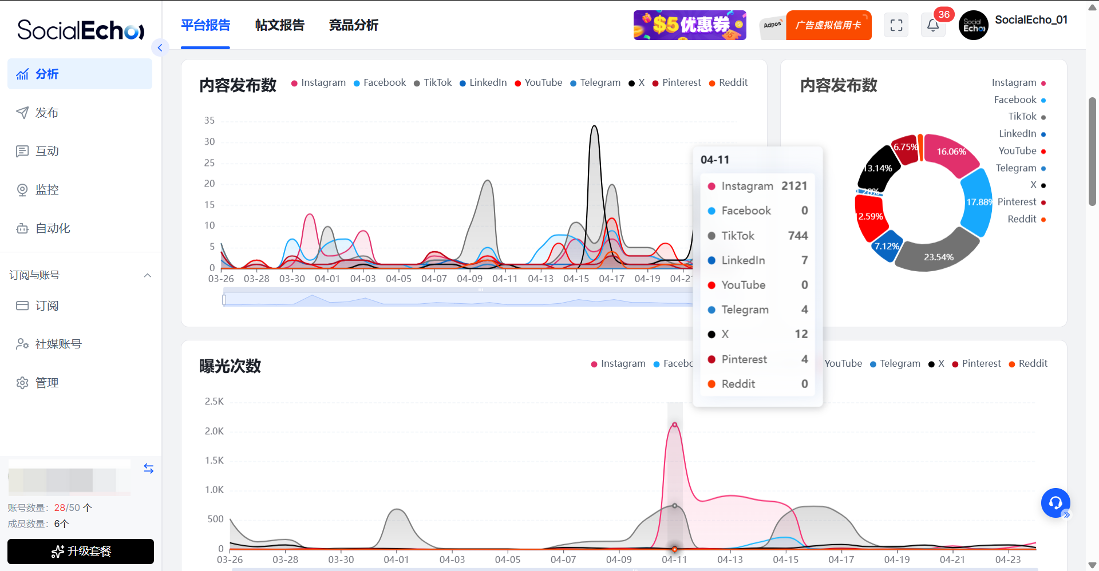Open the customer support headset chat
The image size is (1099, 571).
pos(1055,503)
